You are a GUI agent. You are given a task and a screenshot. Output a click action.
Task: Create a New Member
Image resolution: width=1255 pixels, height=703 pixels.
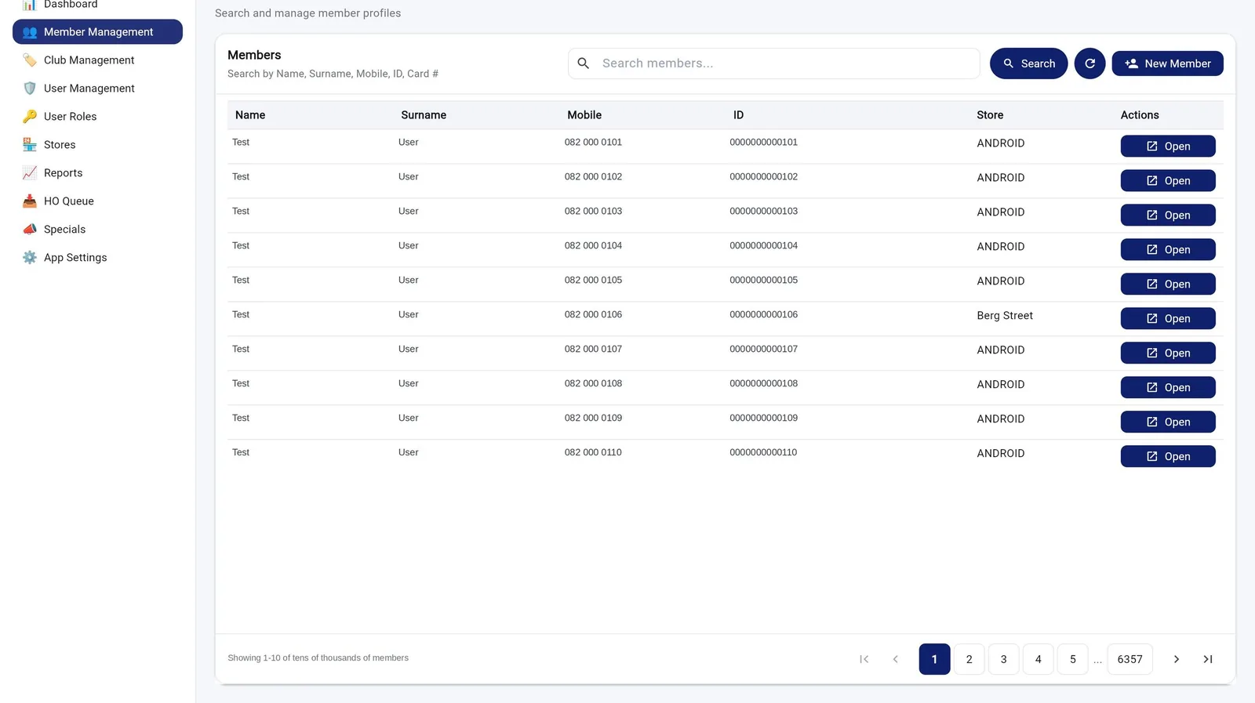point(1167,63)
